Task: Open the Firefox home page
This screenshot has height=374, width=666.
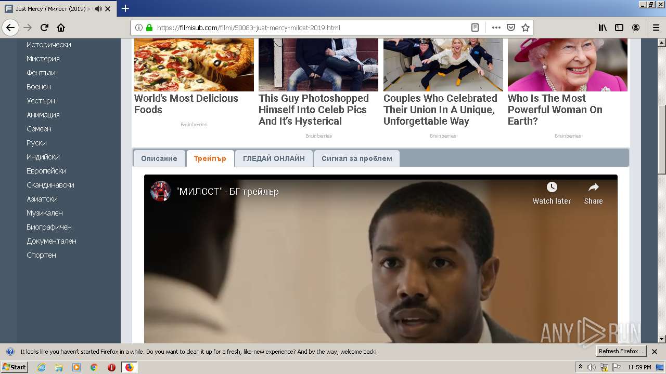Action: pyautogui.click(x=61, y=28)
